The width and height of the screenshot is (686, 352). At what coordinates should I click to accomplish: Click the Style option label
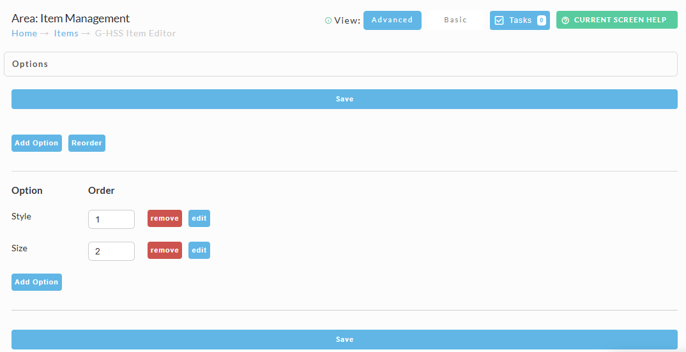[22, 217]
